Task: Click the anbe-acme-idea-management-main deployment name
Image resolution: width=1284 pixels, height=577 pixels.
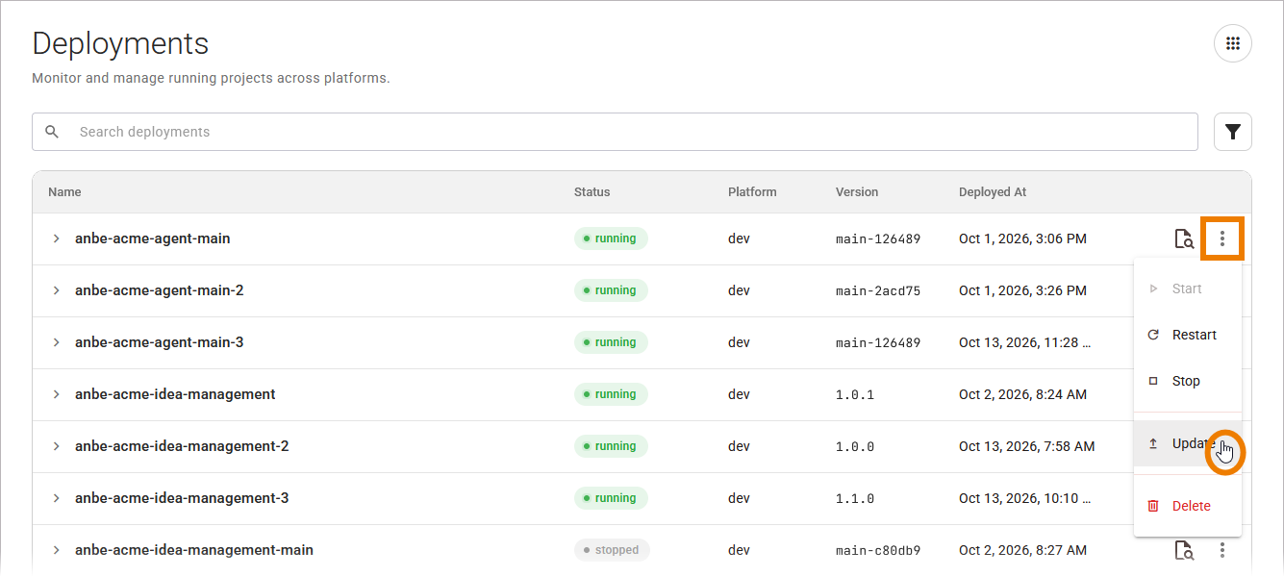Action: tap(194, 550)
